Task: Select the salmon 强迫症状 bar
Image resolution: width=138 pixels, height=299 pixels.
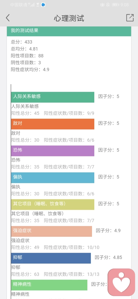Action: [51, 231]
